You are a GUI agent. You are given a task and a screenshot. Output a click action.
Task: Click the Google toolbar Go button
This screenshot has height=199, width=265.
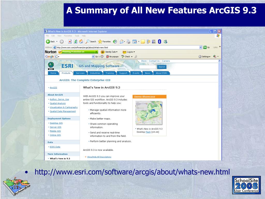click(97, 56)
